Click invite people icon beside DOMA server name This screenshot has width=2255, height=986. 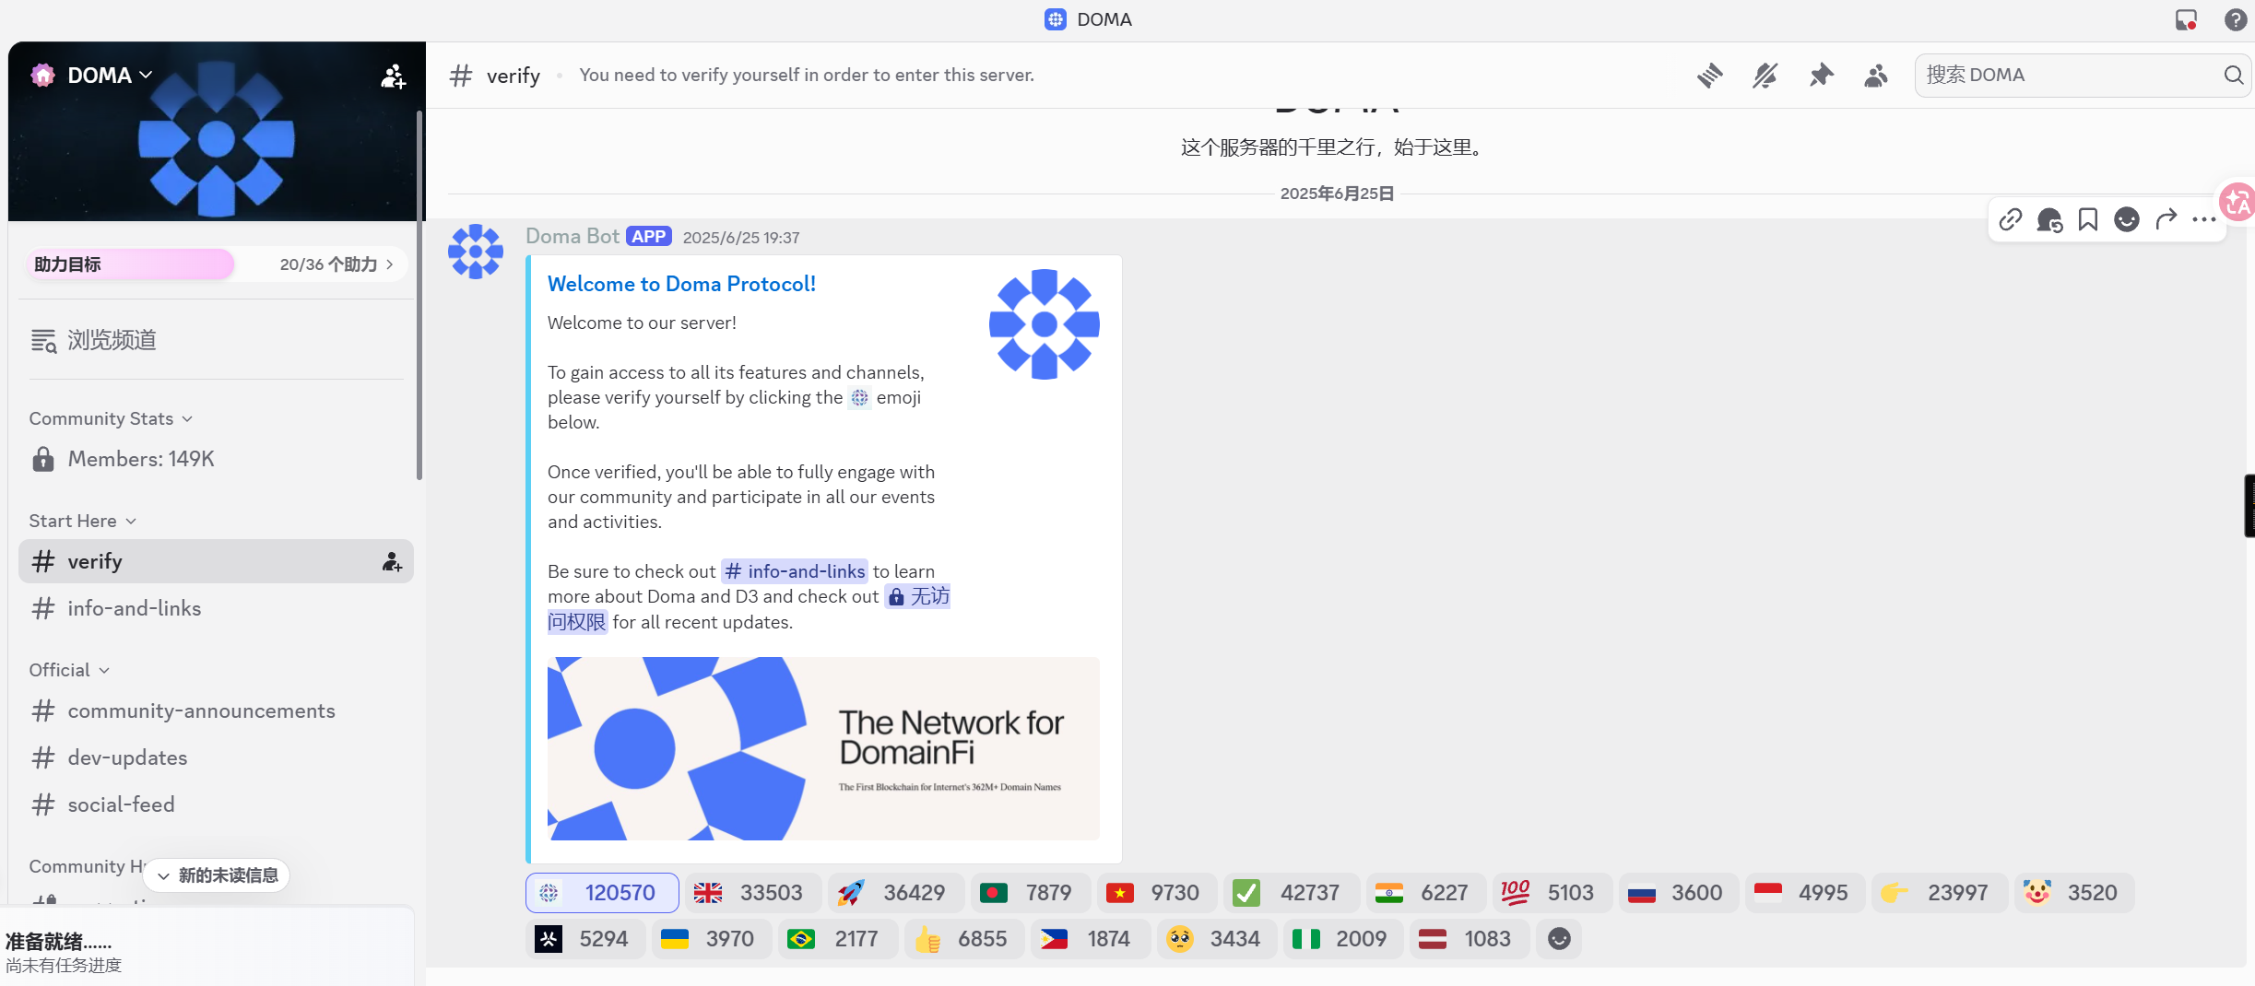tap(393, 76)
